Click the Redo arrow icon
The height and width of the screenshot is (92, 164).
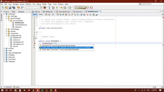[22, 7]
